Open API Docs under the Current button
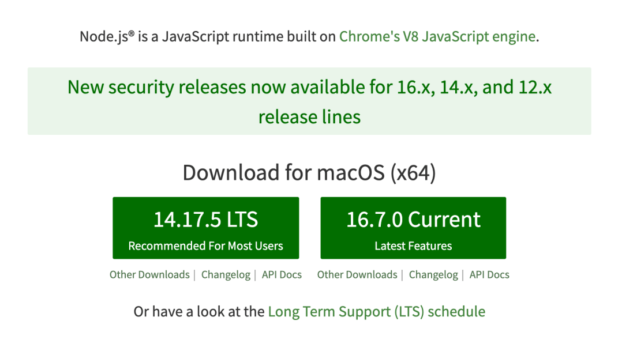622x351 pixels. tap(489, 275)
